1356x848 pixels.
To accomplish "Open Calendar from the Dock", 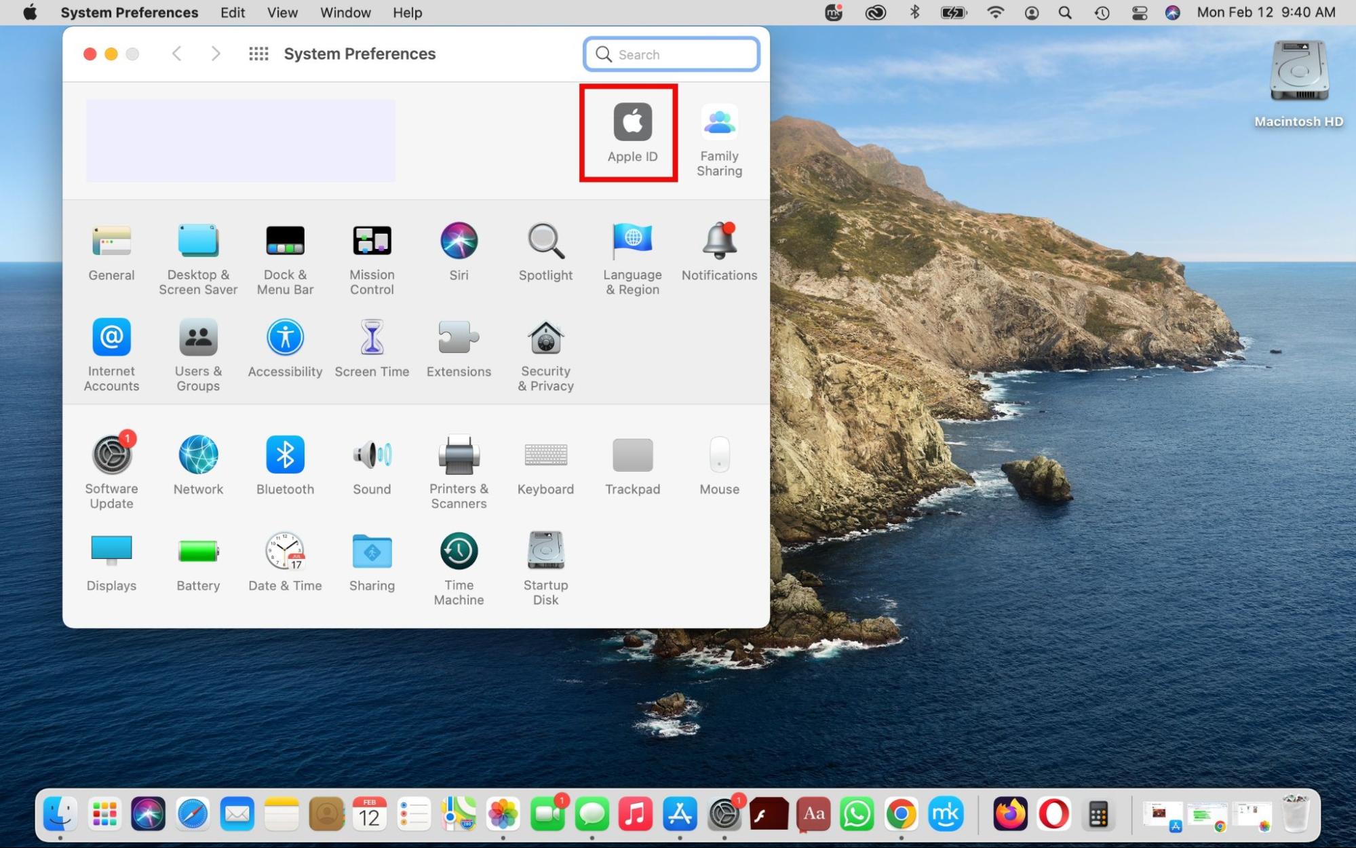I will click(x=370, y=813).
